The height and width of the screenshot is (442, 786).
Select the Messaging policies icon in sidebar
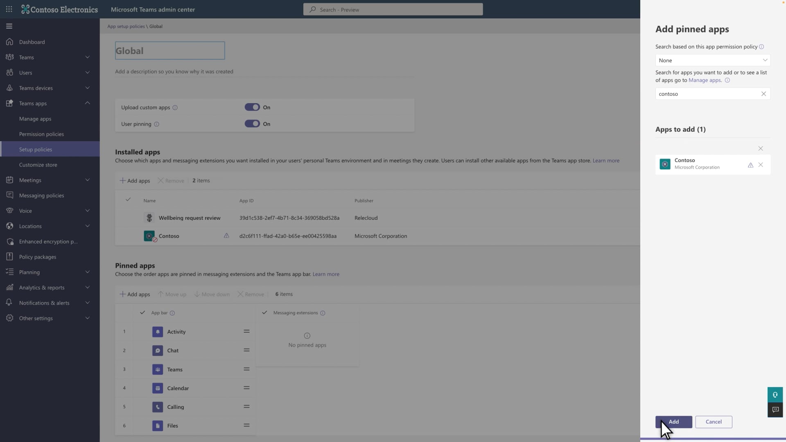(9, 195)
